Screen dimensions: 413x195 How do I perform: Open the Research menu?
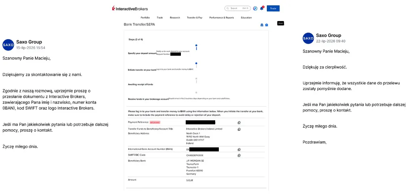175,18
